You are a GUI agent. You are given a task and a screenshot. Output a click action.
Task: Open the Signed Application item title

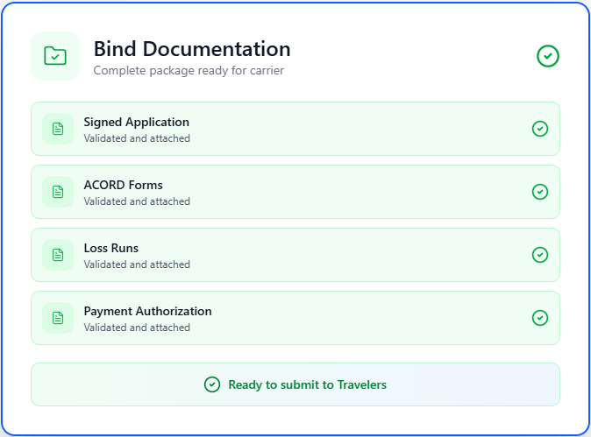pos(136,122)
